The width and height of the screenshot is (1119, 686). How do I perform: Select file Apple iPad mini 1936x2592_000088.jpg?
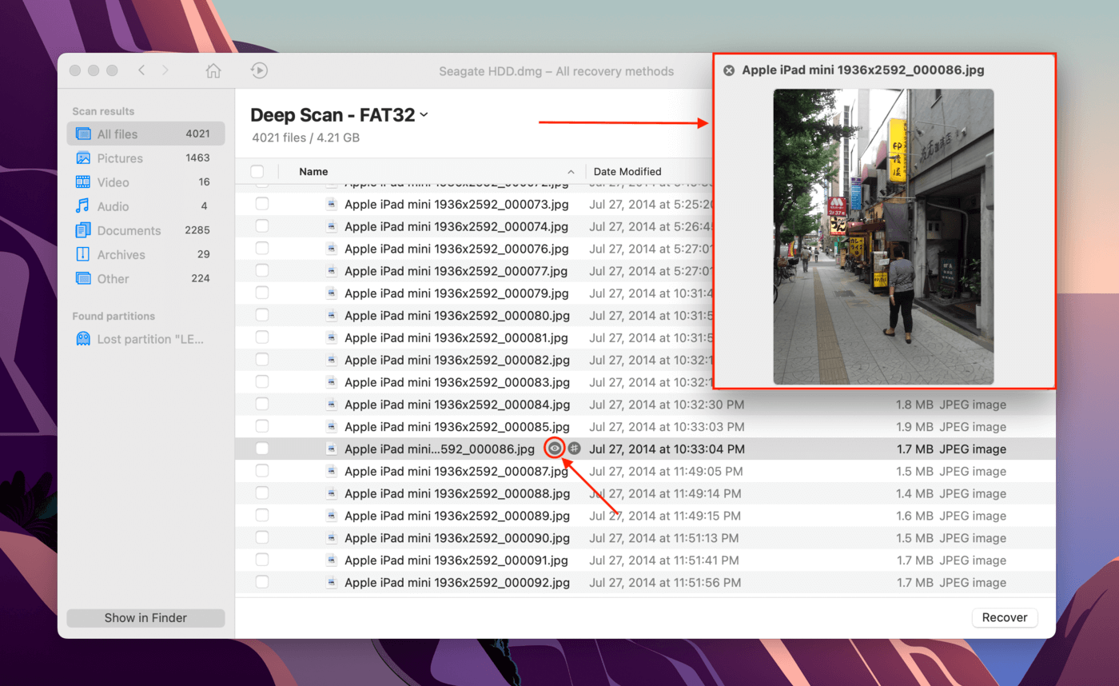coord(457,493)
